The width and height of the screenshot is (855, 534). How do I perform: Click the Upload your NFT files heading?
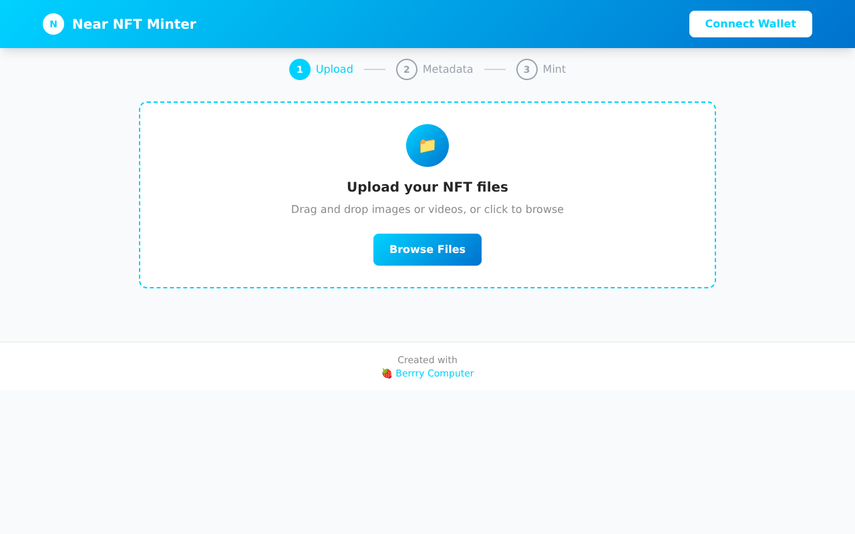click(427, 187)
